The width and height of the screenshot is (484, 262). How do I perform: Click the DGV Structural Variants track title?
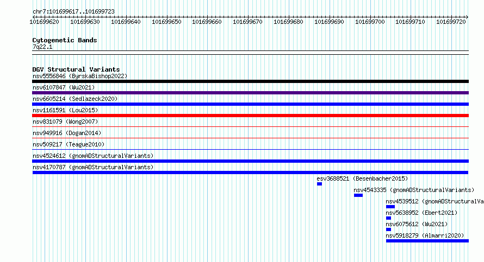[76, 69]
